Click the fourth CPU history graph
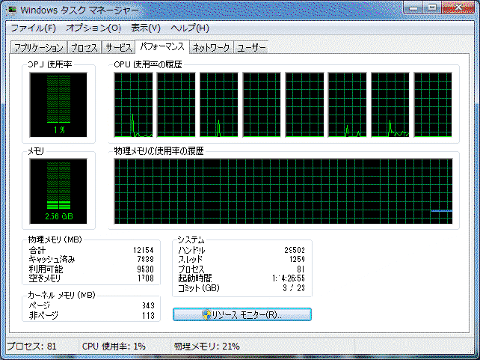This screenshot has width=480, height=360. click(x=262, y=105)
